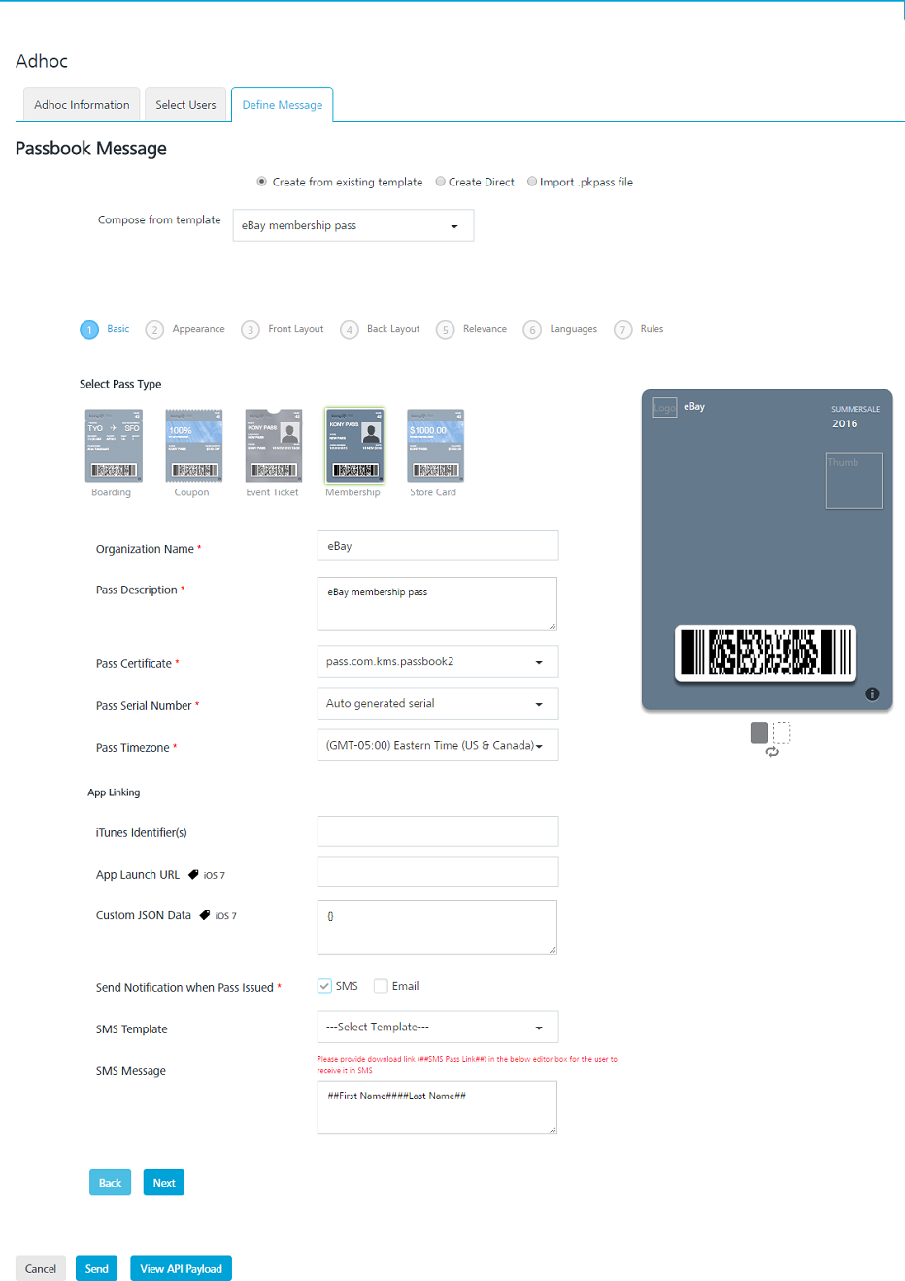Click the View API Payload button
Viewport: 905px width, 1281px height.
pyautogui.click(x=181, y=1268)
